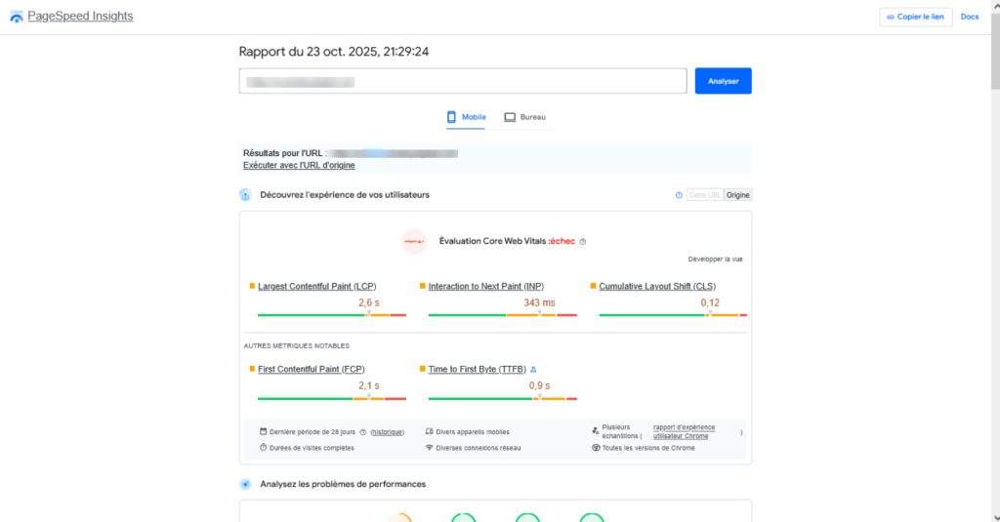The image size is (1000, 522).
Task: Click help icon next to 28 jours
Action: 363,432
